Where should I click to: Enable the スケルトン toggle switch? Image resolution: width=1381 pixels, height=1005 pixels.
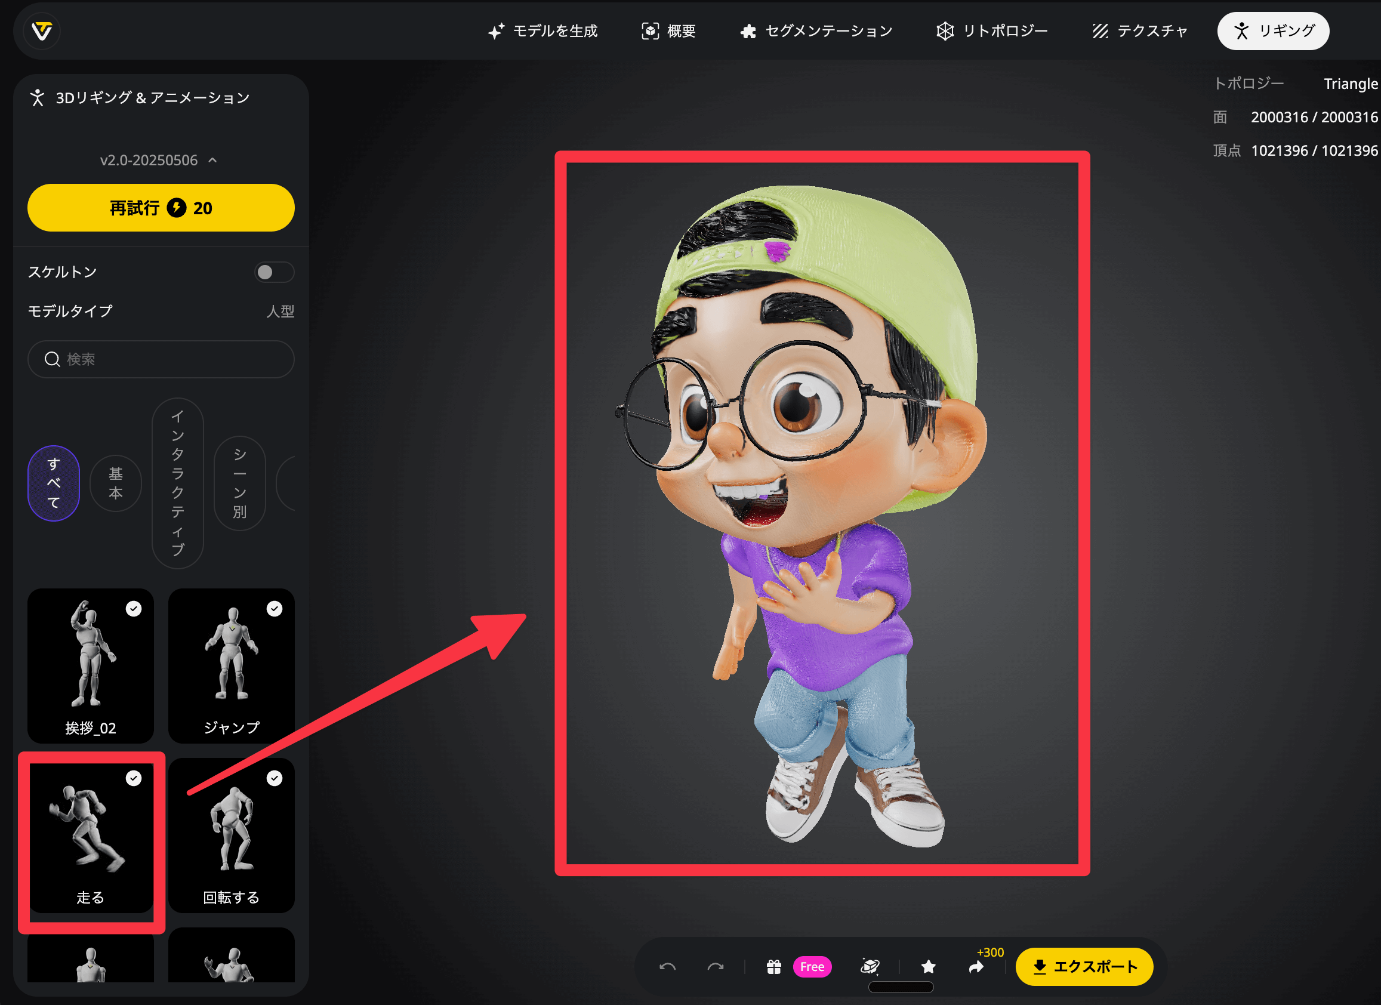point(274,272)
